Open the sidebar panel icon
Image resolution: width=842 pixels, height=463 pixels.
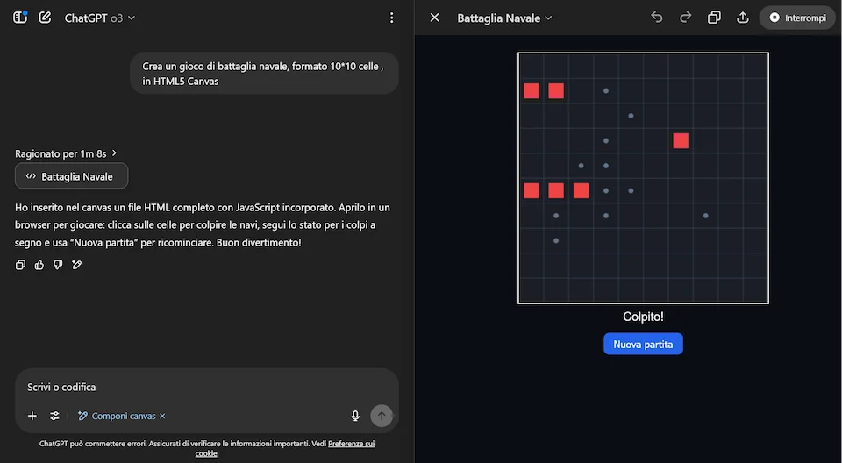coord(20,18)
